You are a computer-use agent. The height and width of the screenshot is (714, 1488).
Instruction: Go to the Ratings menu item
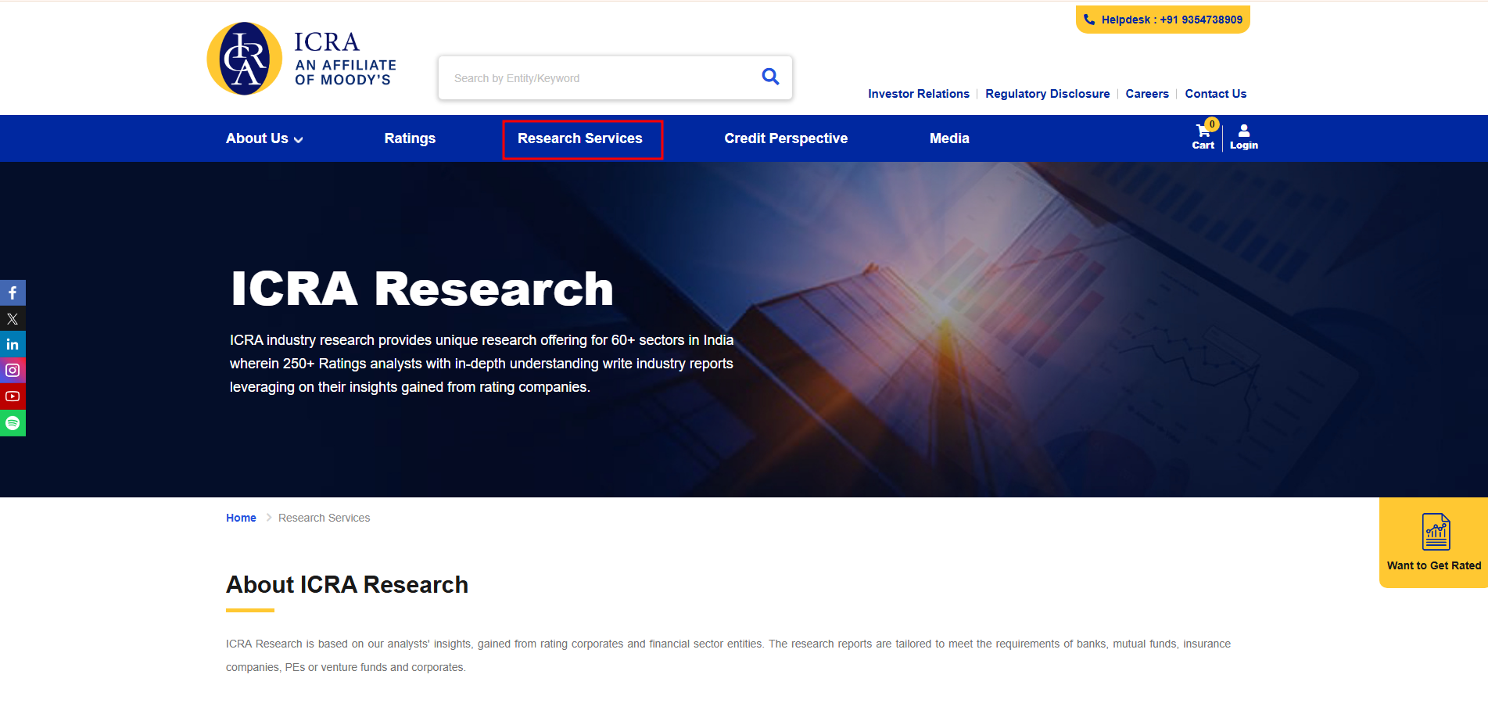[x=410, y=138]
